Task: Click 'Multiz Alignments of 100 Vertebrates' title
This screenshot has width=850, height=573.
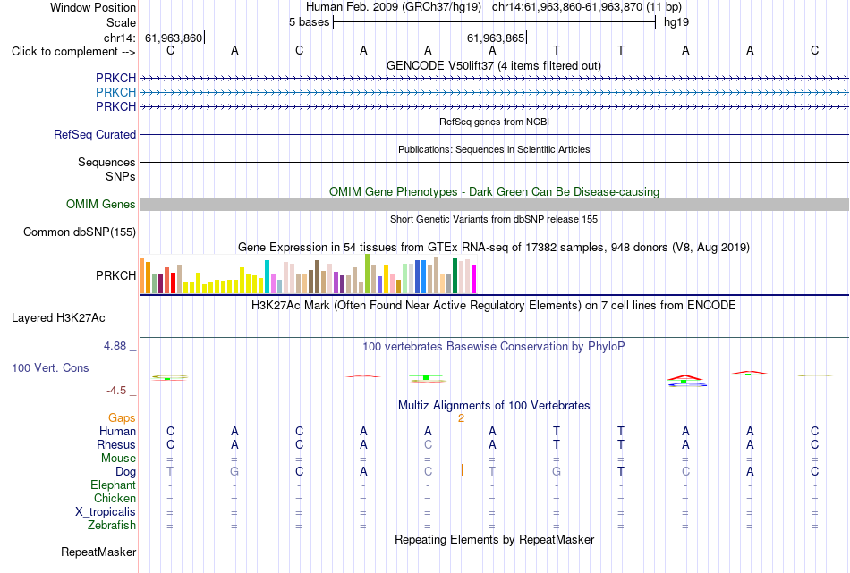Action: [494, 405]
